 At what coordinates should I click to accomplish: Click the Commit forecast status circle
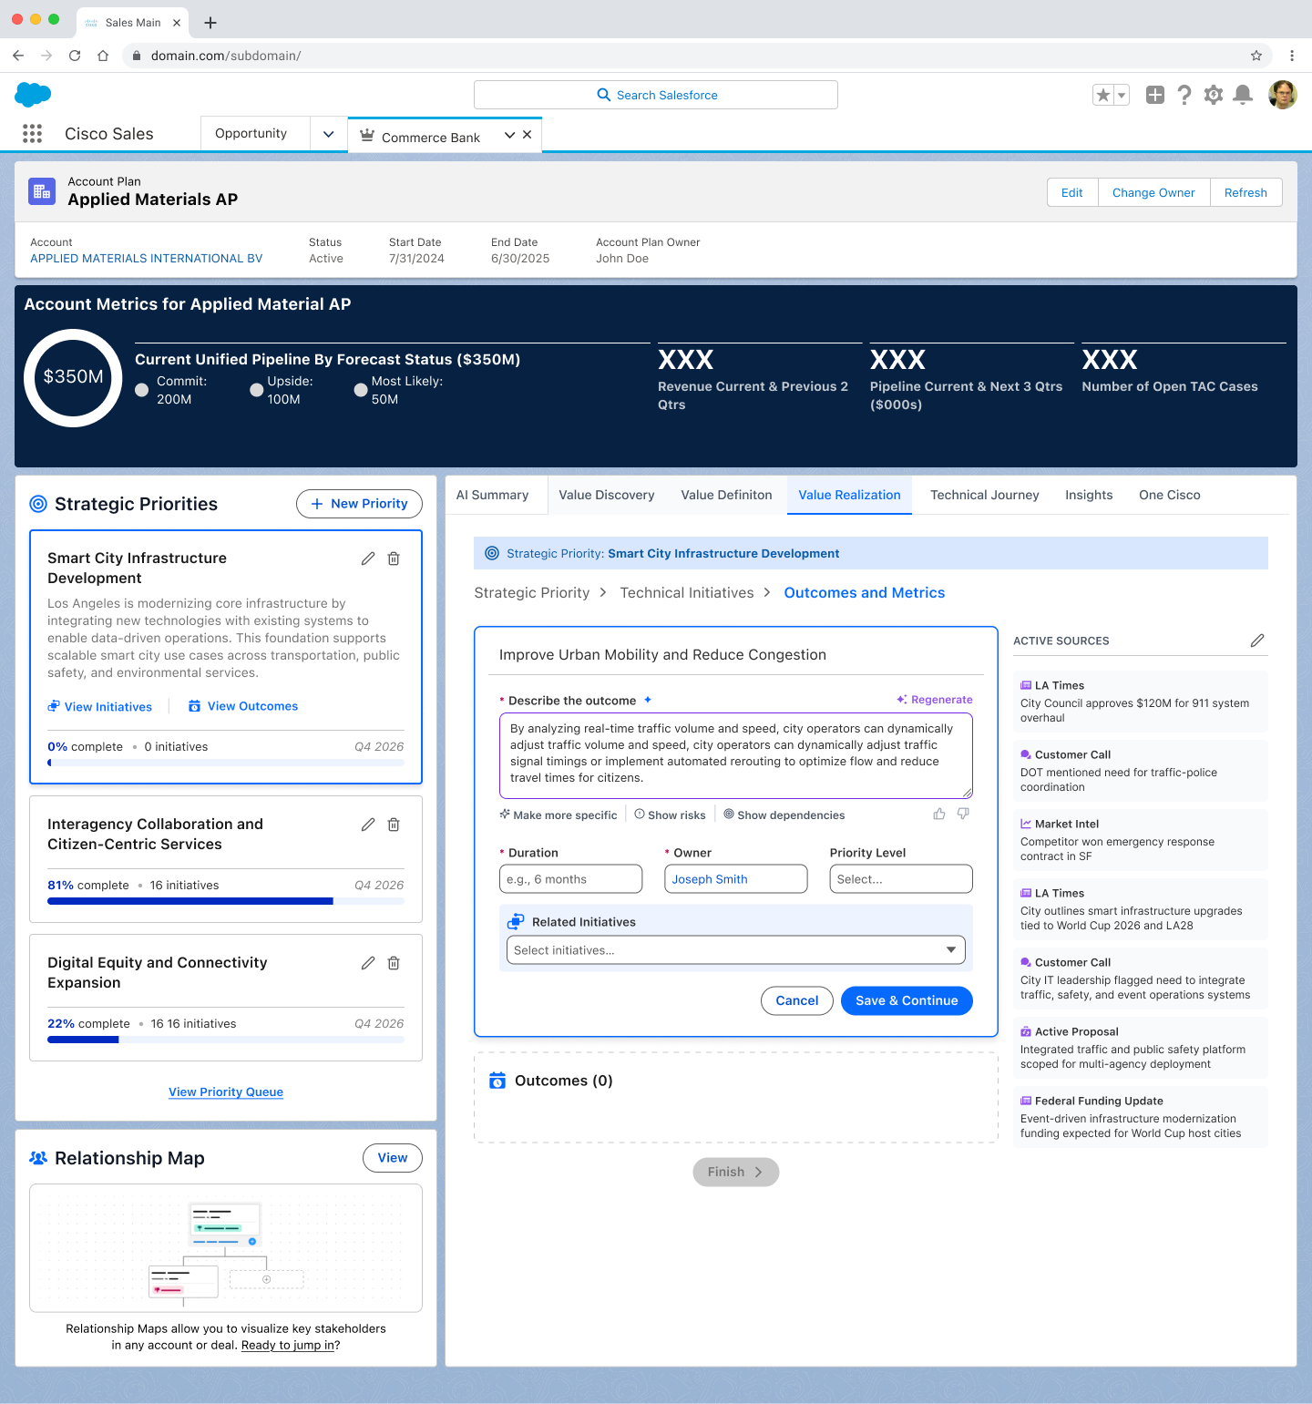[x=142, y=390]
